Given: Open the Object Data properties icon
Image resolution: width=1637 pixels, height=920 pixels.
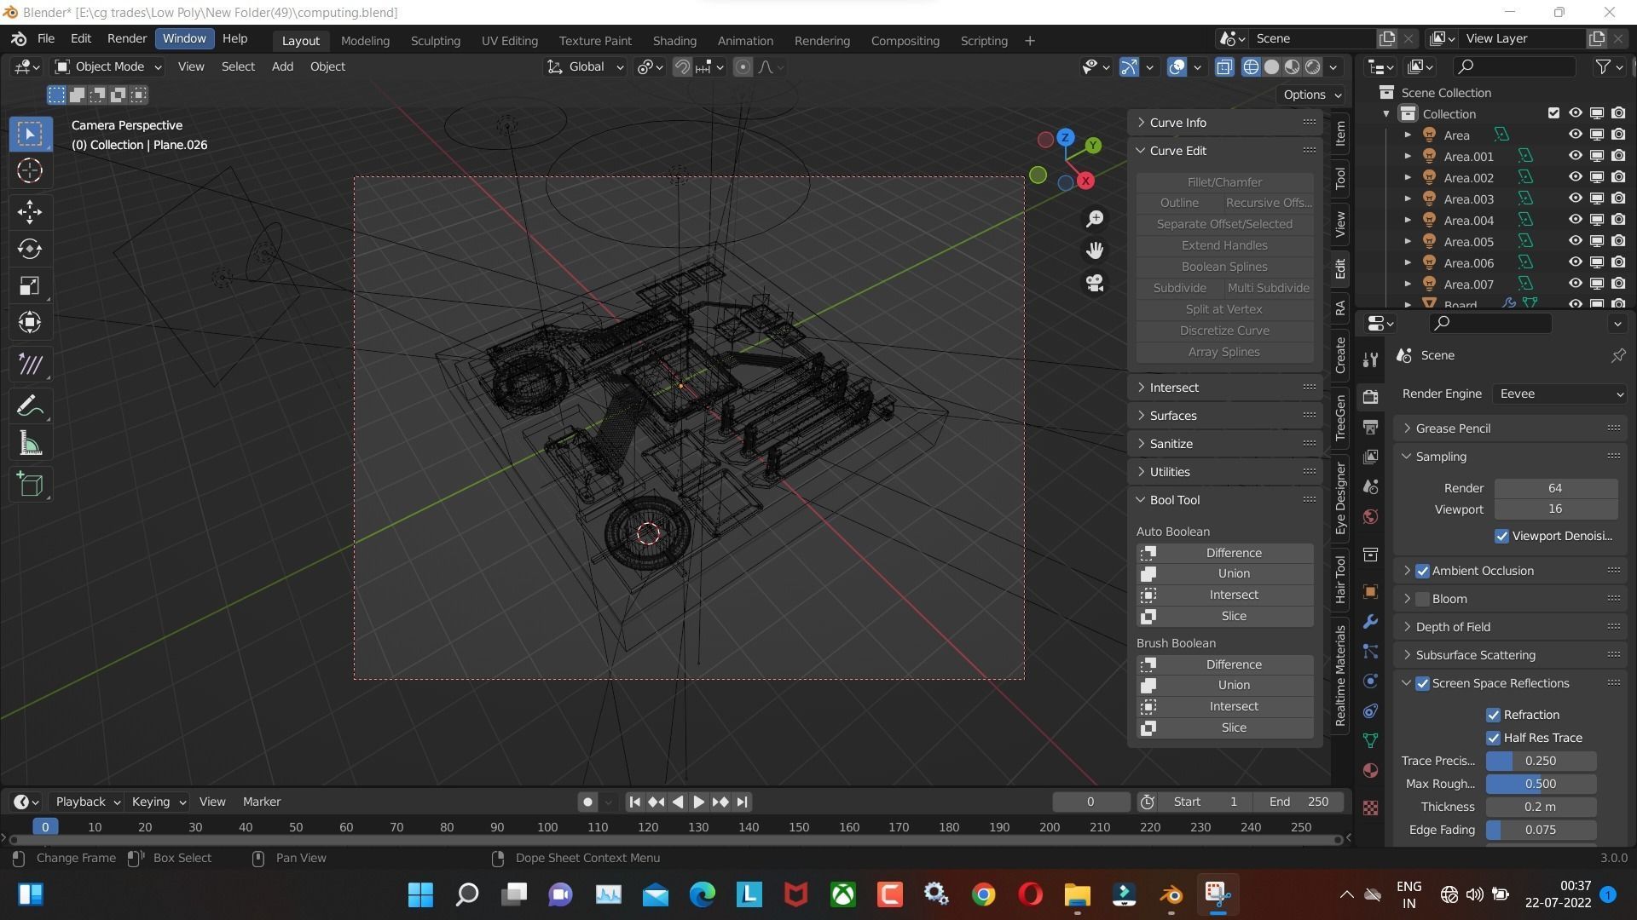Looking at the screenshot, I should click(x=1370, y=740).
